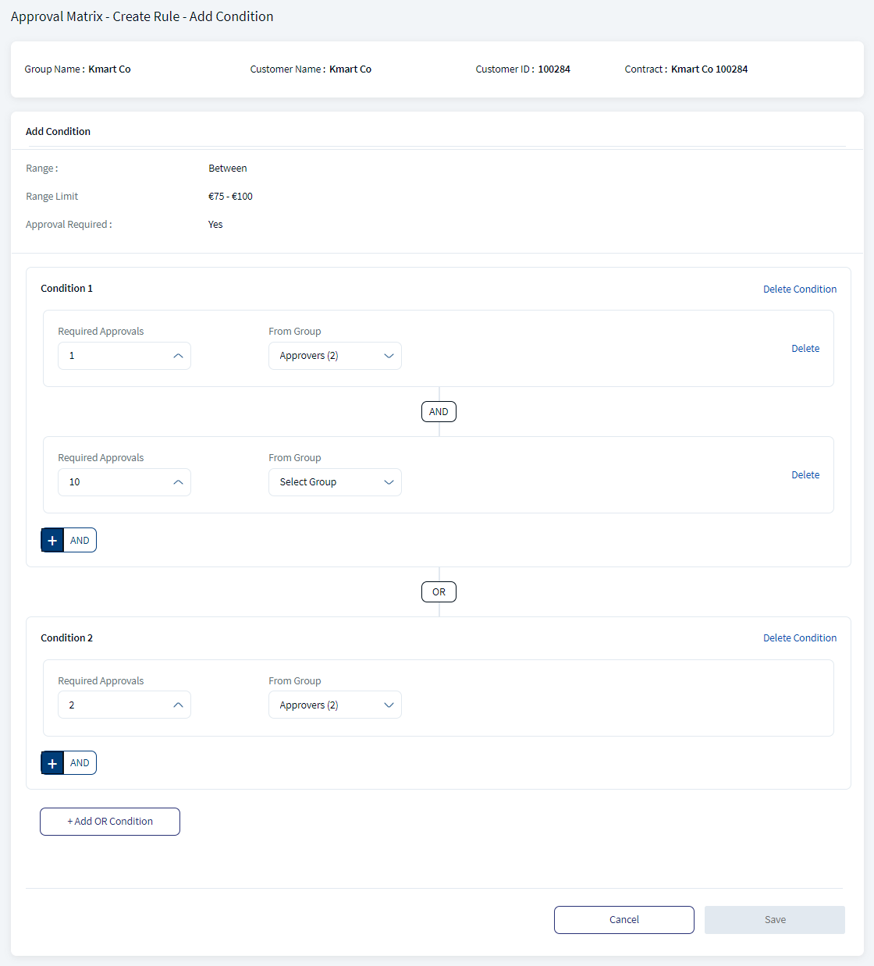This screenshot has height=966, width=874.
Task: Click AND label beside plus in Condition 2
Action: pos(80,763)
